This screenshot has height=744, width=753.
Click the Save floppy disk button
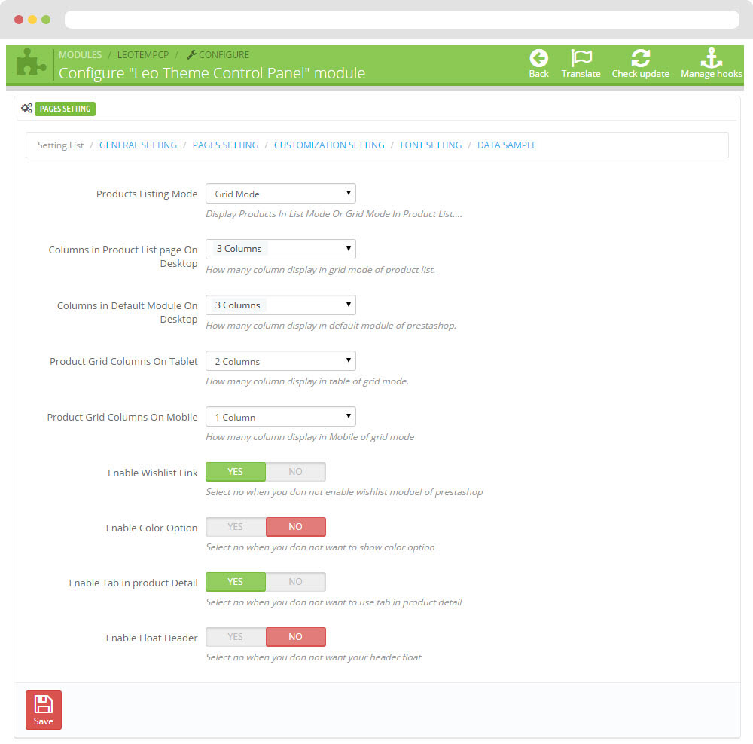(x=44, y=710)
